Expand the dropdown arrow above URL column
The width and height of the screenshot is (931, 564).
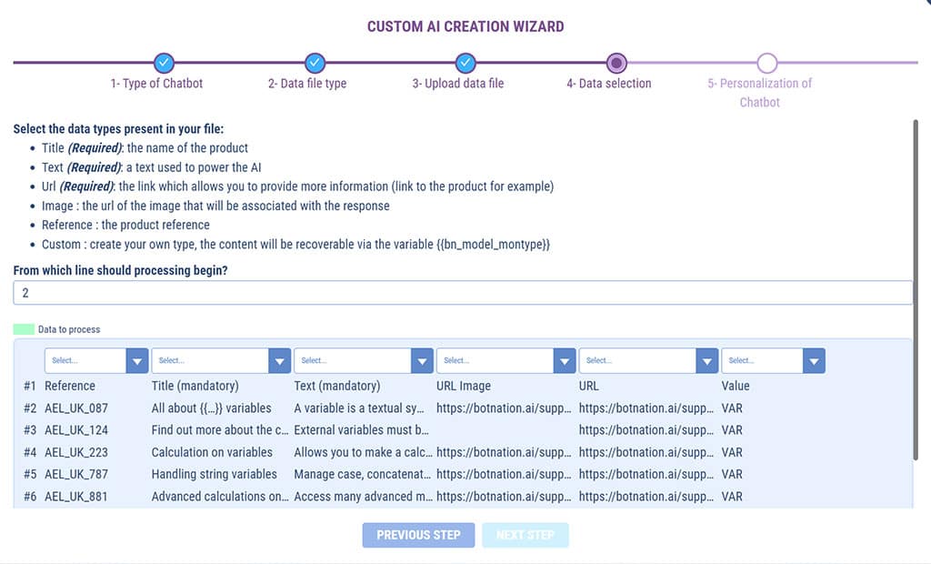[x=707, y=361]
